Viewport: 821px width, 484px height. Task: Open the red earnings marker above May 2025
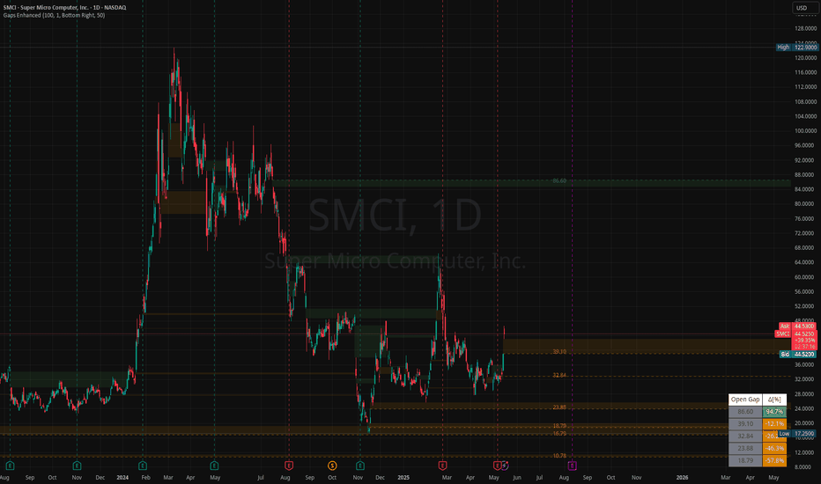pos(497,466)
